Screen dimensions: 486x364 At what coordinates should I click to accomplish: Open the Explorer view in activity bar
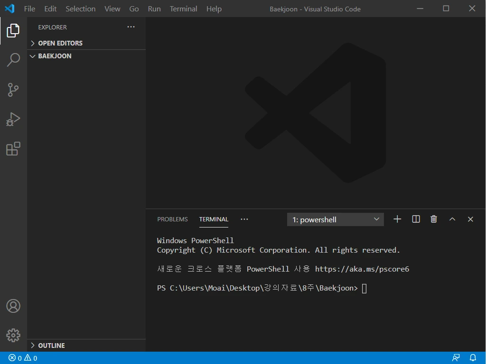(x=13, y=31)
